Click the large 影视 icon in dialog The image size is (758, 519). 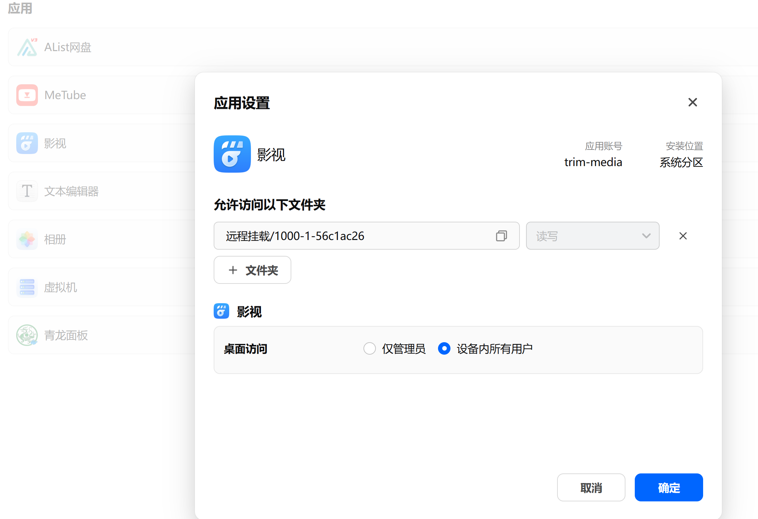point(232,154)
